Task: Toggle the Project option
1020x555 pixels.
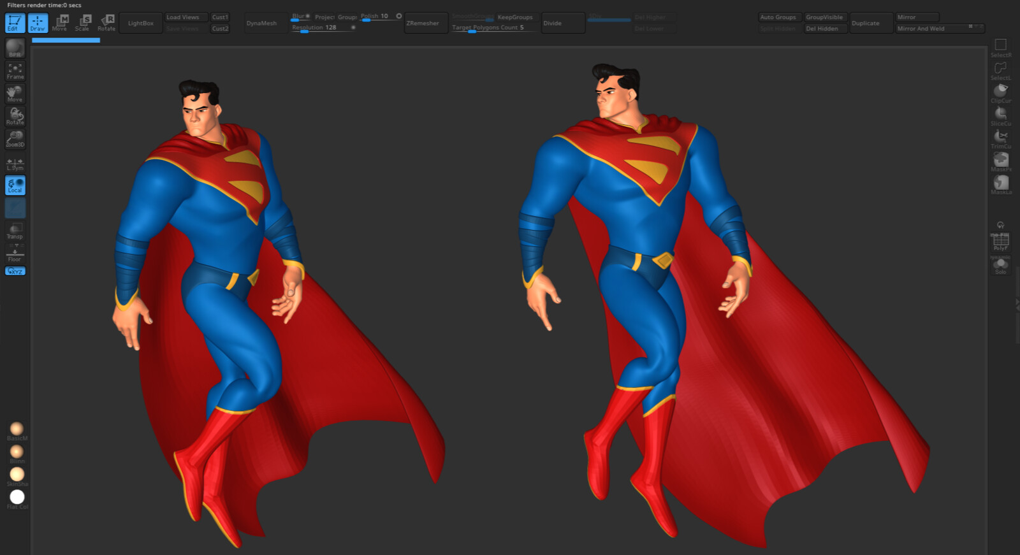Action: [x=324, y=17]
